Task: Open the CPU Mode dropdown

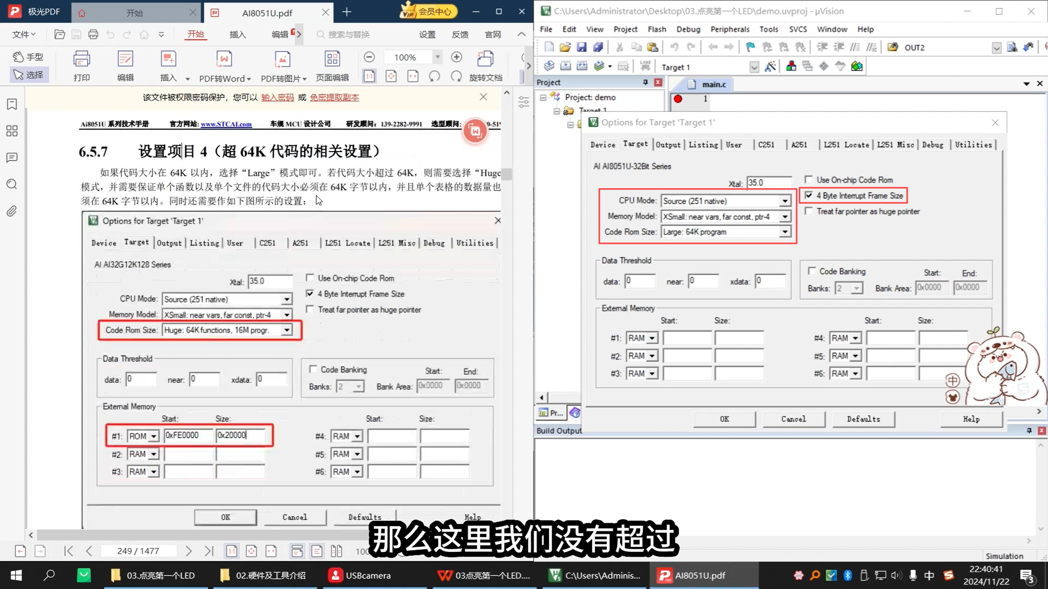Action: (x=785, y=200)
